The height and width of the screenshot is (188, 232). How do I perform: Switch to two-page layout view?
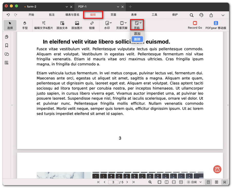point(216,182)
